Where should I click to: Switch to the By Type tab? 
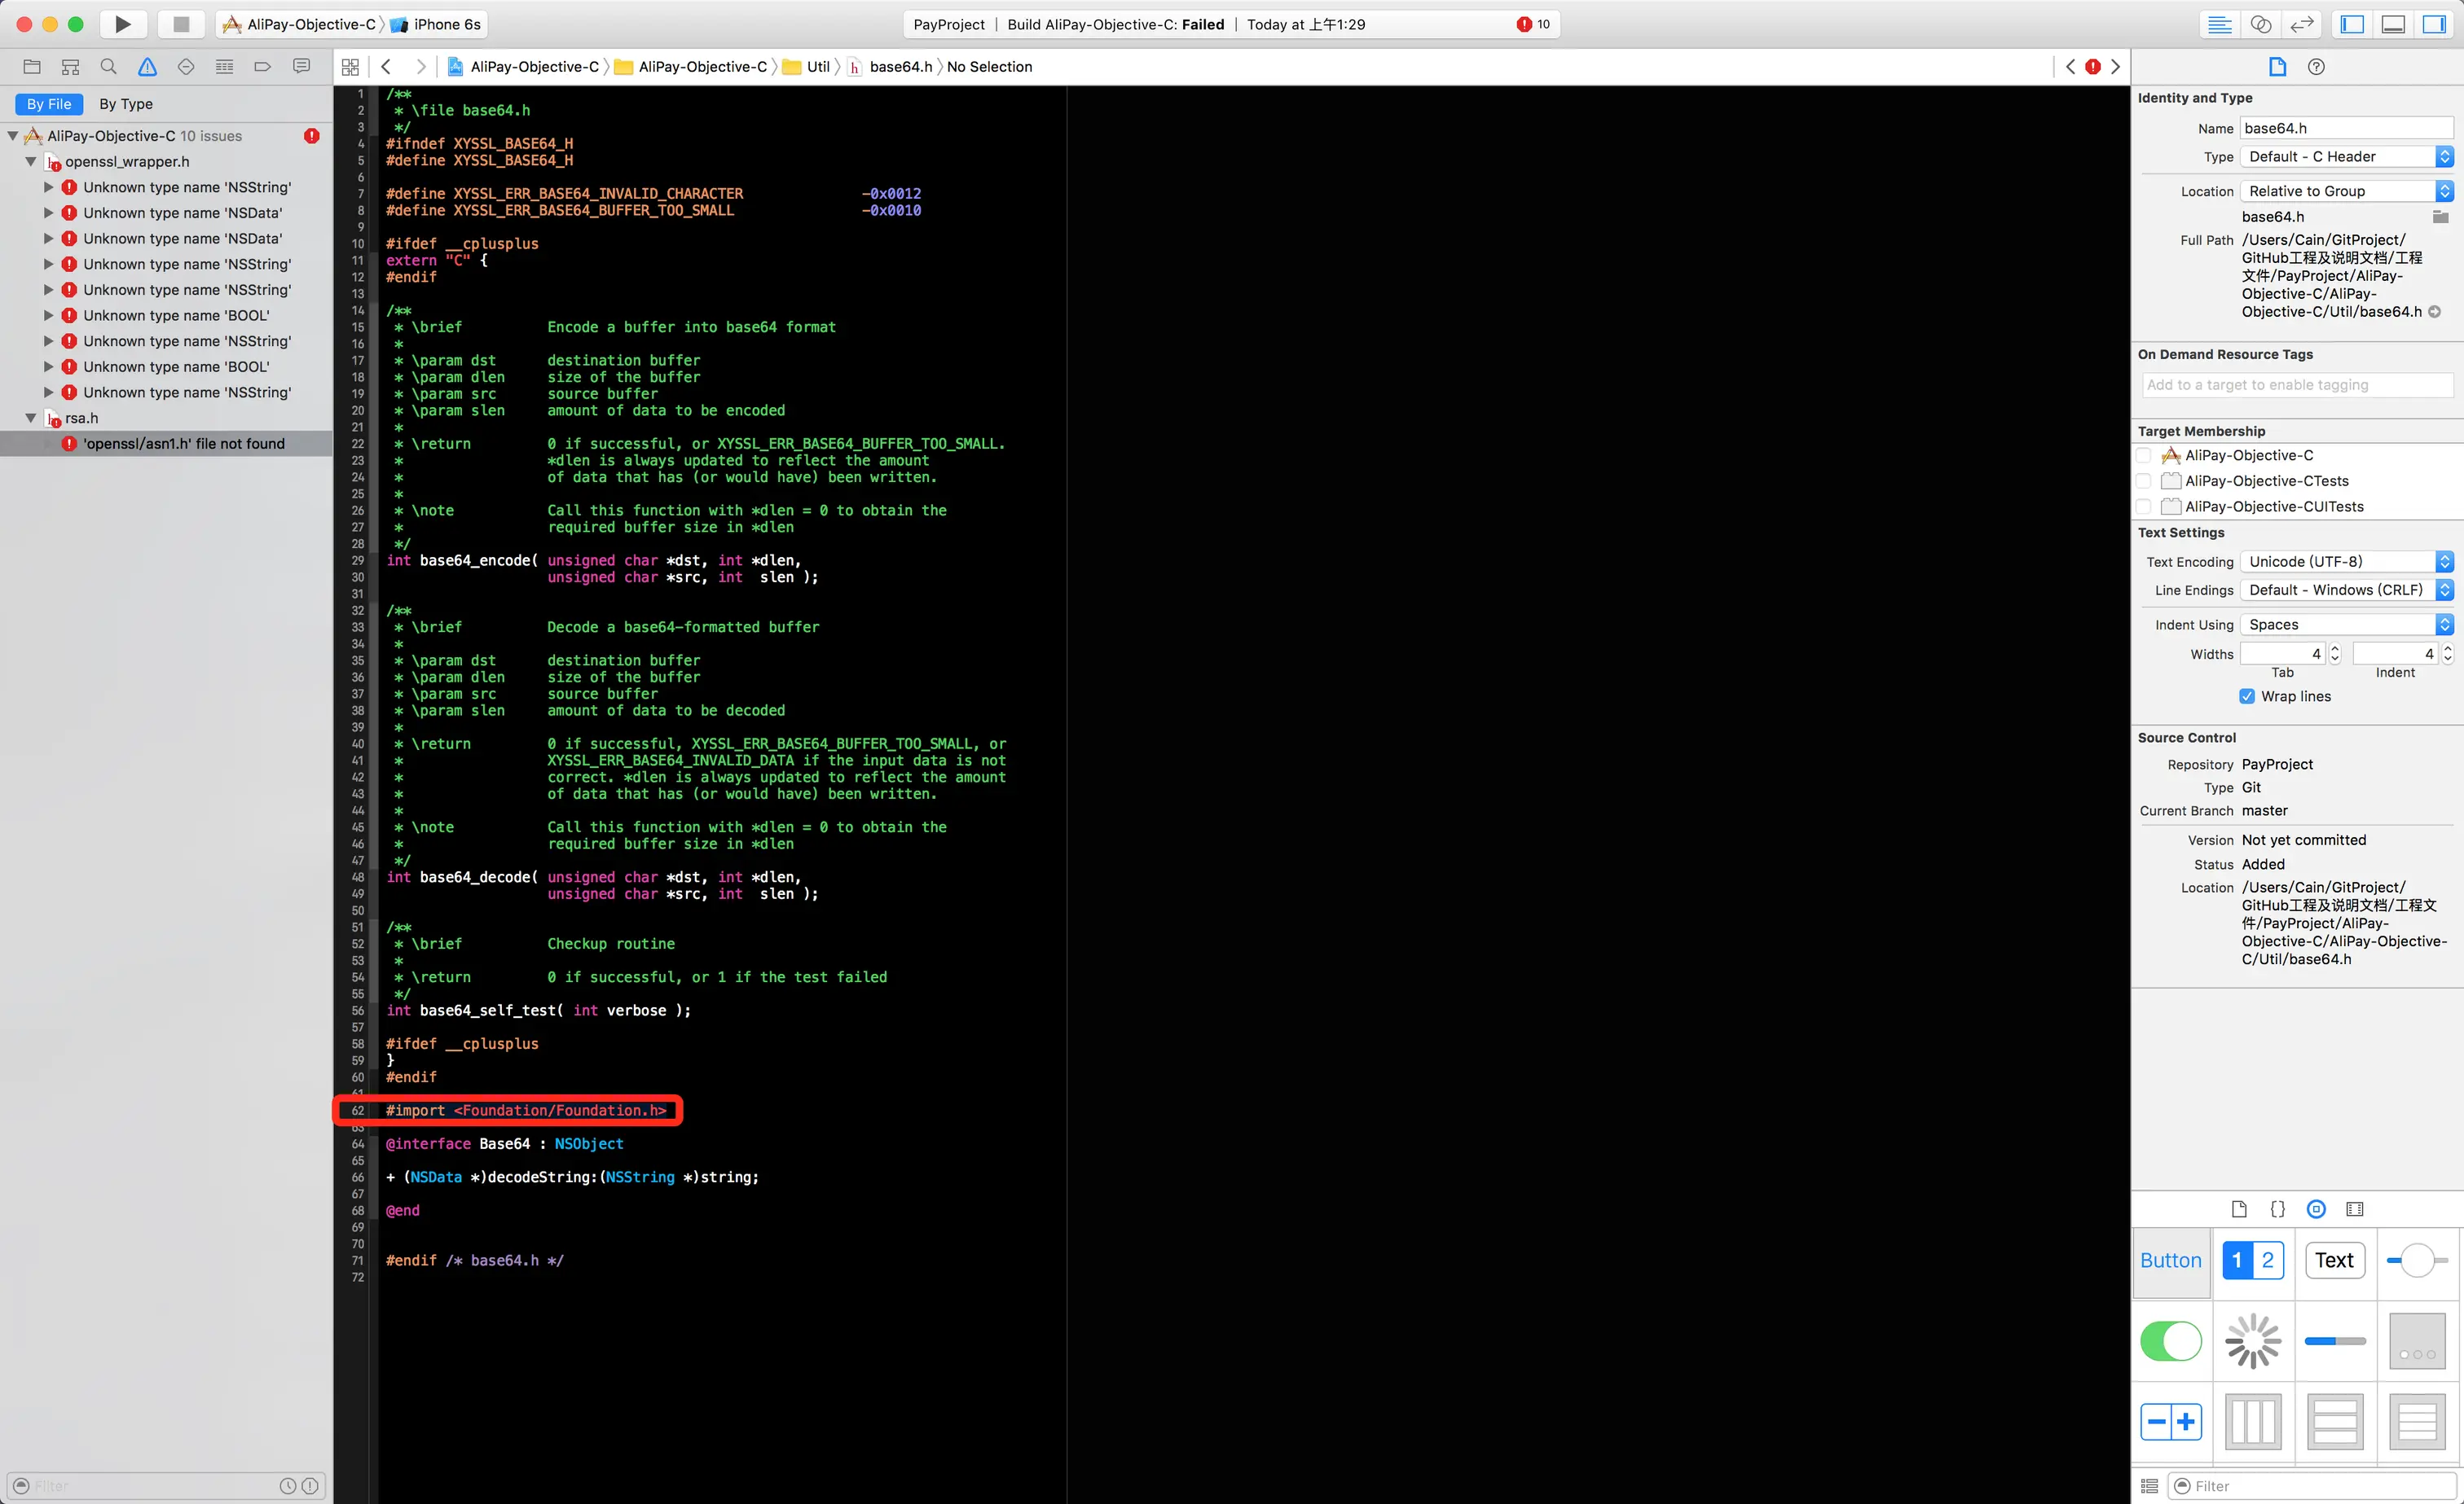(x=126, y=104)
